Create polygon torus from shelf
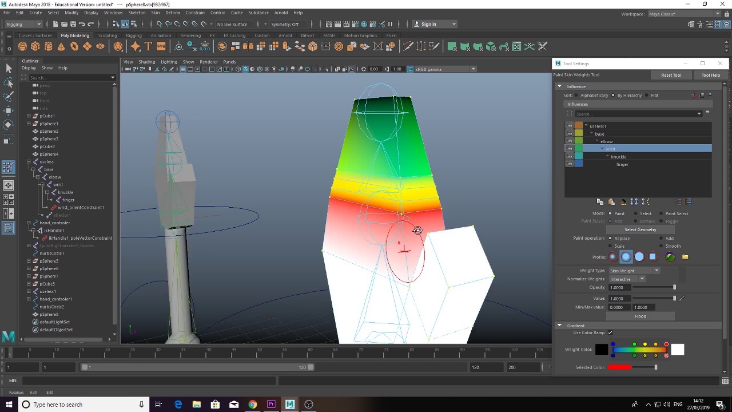Screen dimensions: 732x412 click(74, 46)
